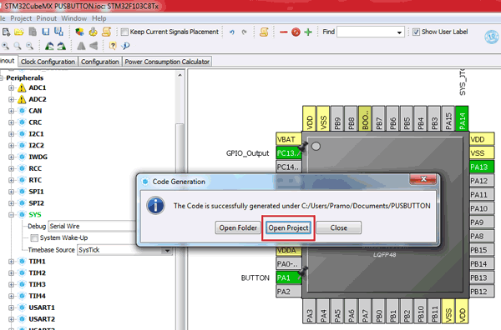The width and height of the screenshot is (501, 330).
Task: Click the yellow gear Generate Code icon
Action: pos(93,32)
